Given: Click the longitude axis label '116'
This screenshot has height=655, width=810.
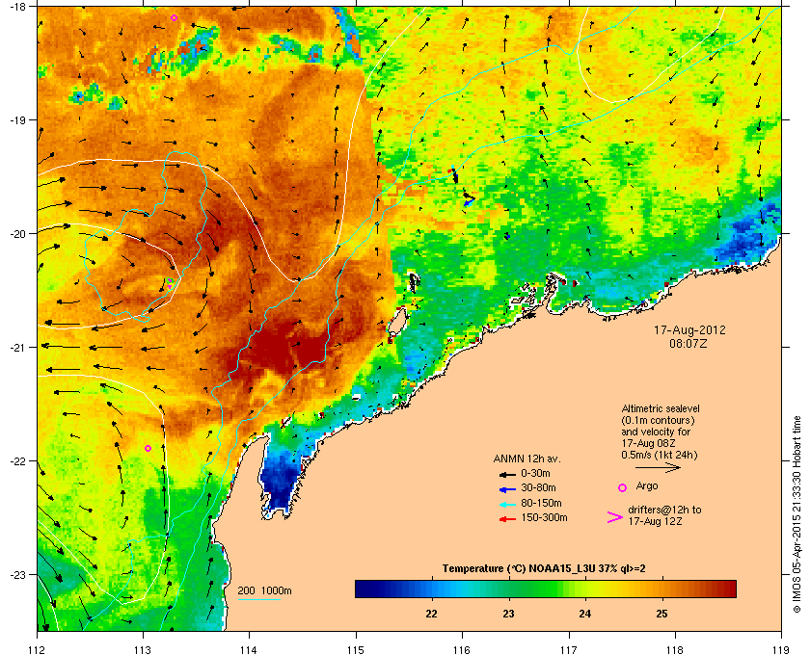Looking at the screenshot, I should (462, 650).
